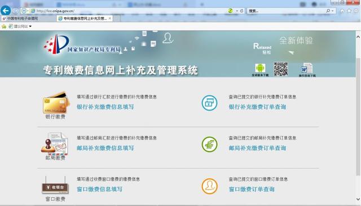Click the 专利缴费信息网上补充及管理系统 title
This screenshot has width=361, height=206.
[120, 71]
